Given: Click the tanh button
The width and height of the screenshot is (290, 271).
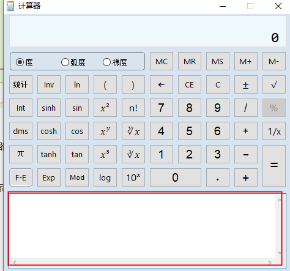Looking at the screenshot, I should [49, 154].
